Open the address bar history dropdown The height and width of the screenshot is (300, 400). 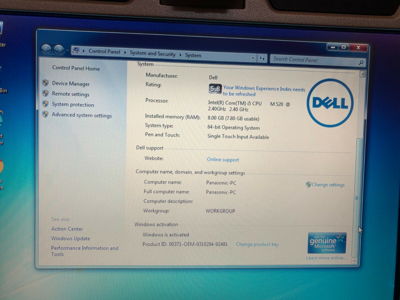(x=253, y=58)
